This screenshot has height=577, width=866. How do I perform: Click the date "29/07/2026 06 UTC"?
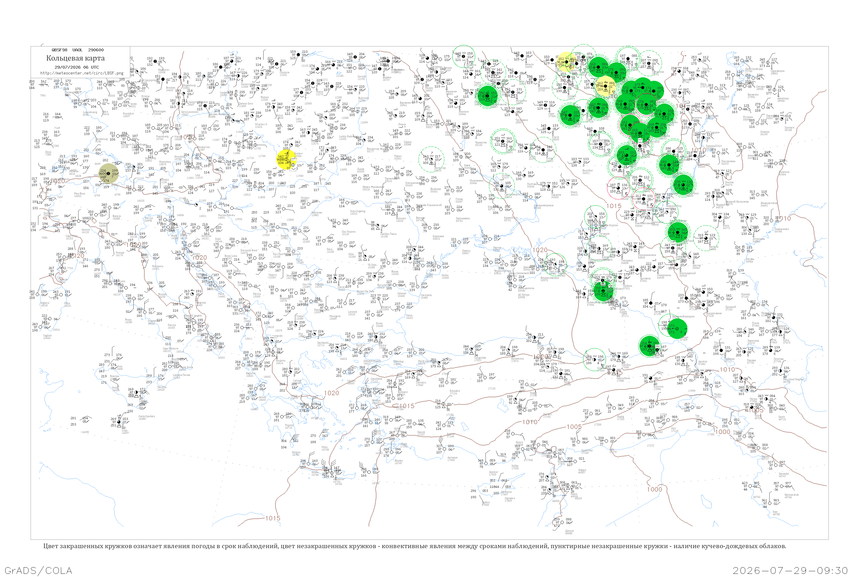(76, 67)
